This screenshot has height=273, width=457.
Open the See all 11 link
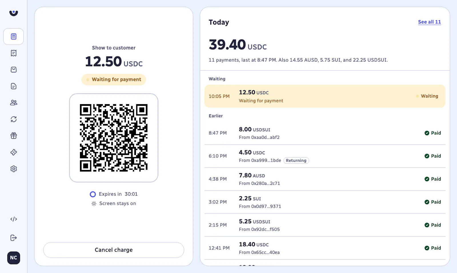(429, 22)
